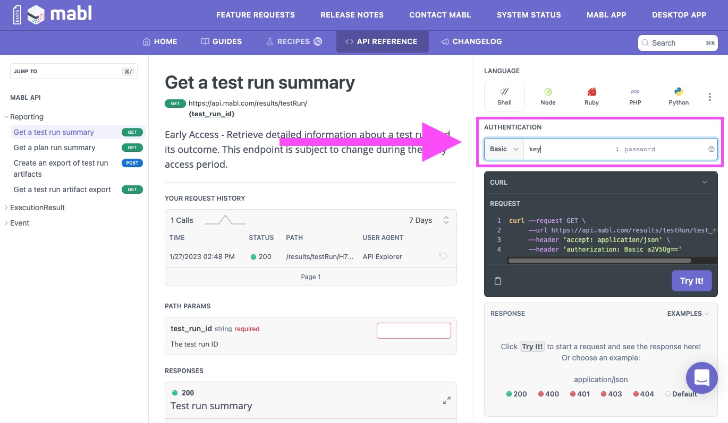Click the Jump To field
Image resolution: width=728 pixels, height=423 pixels.
74,71
